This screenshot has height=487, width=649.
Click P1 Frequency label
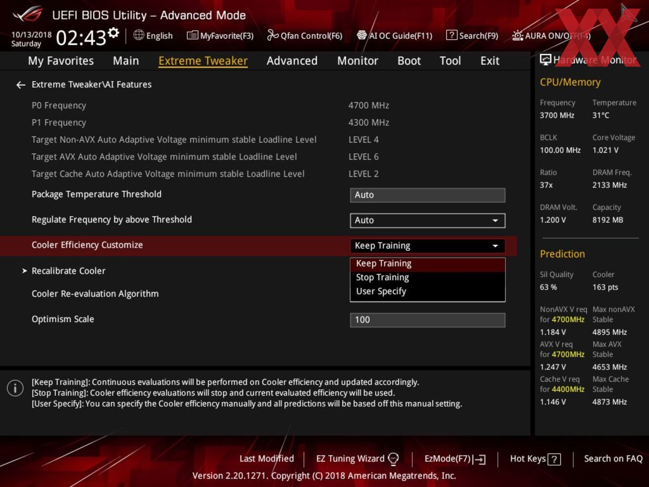(59, 123)
